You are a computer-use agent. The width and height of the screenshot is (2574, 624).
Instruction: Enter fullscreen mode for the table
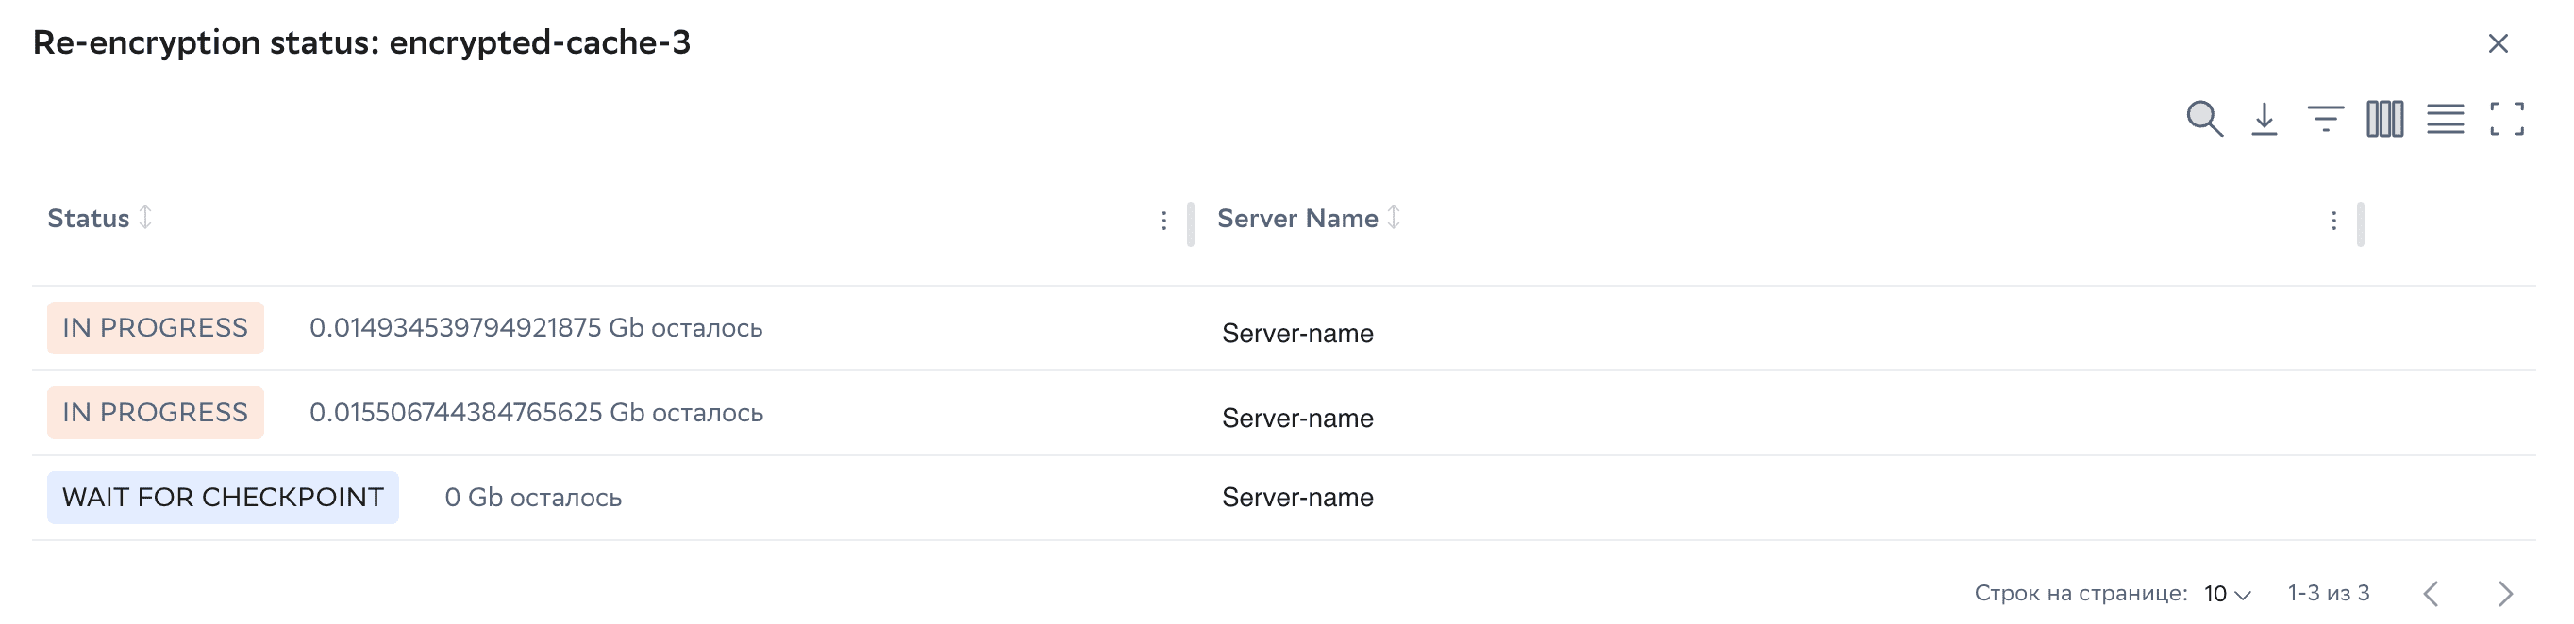click(2506, 119)
